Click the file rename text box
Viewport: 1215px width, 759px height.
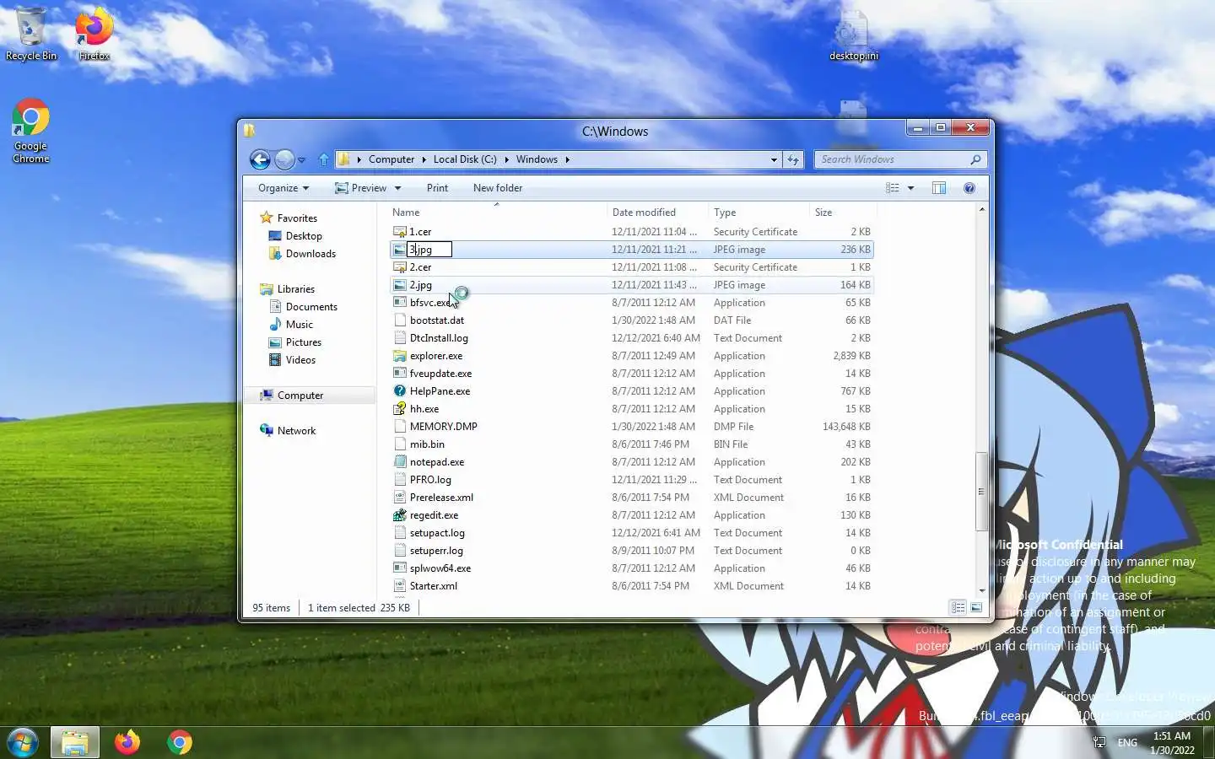(x=429, y=250)
